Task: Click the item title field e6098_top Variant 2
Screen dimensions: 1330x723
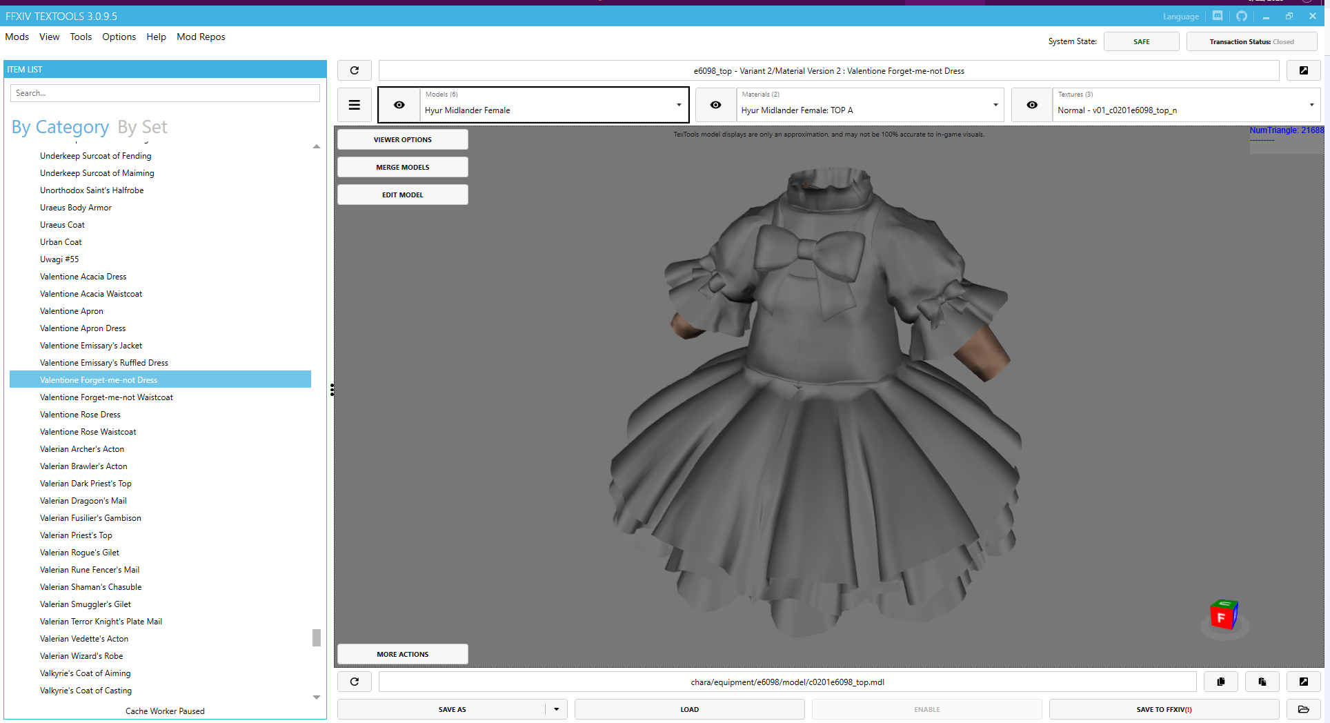Action: click(829, 70)
